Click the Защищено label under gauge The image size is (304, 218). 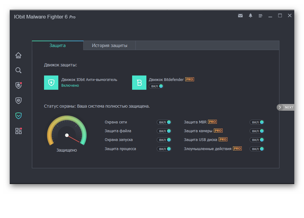pyautogui.click(x=67, y=150)
